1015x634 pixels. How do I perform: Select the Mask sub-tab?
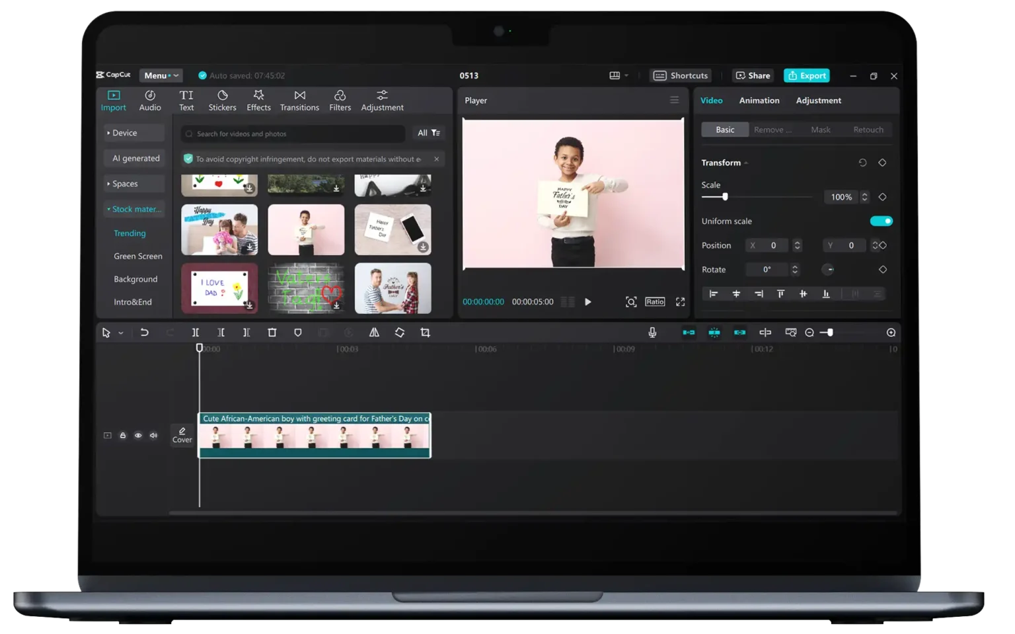(820, 130)
